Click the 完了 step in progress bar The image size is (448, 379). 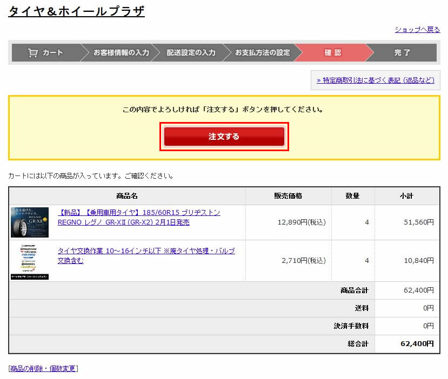click(400, 53)
